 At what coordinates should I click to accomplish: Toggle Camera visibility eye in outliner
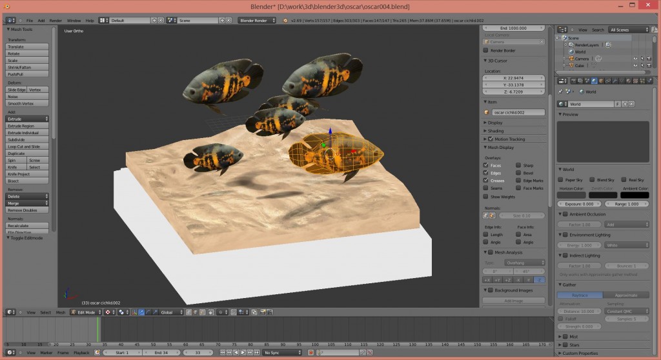pyautogui.click(x=635, y=59)
